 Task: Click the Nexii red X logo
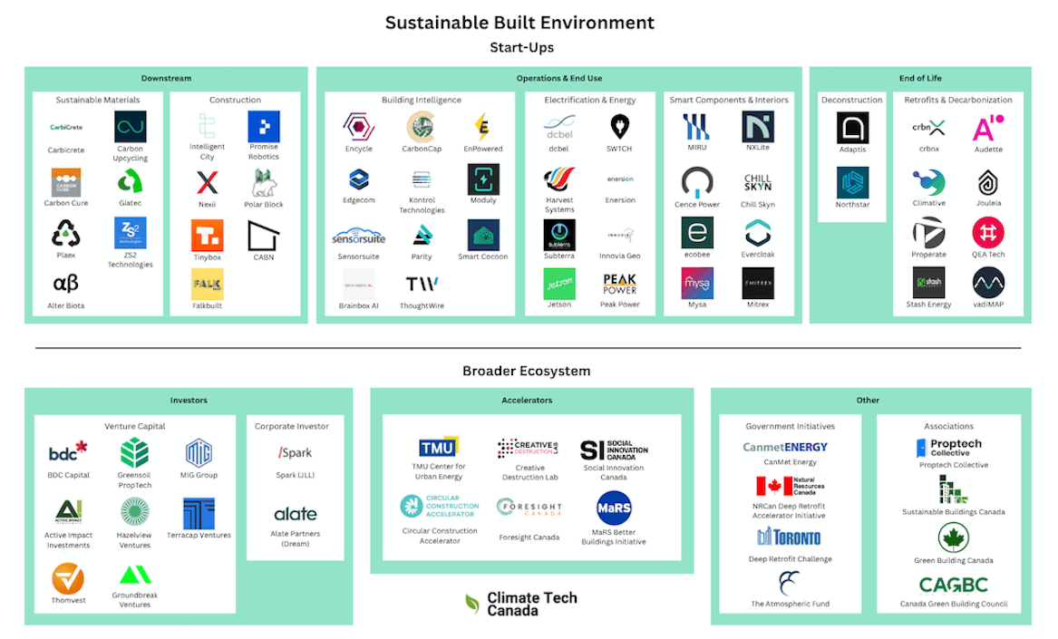[x=207, y=182]
